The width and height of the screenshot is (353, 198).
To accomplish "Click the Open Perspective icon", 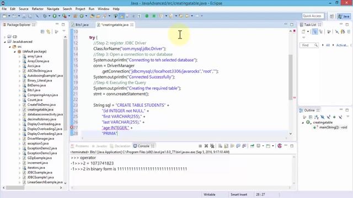I will (x=332, y=16).
